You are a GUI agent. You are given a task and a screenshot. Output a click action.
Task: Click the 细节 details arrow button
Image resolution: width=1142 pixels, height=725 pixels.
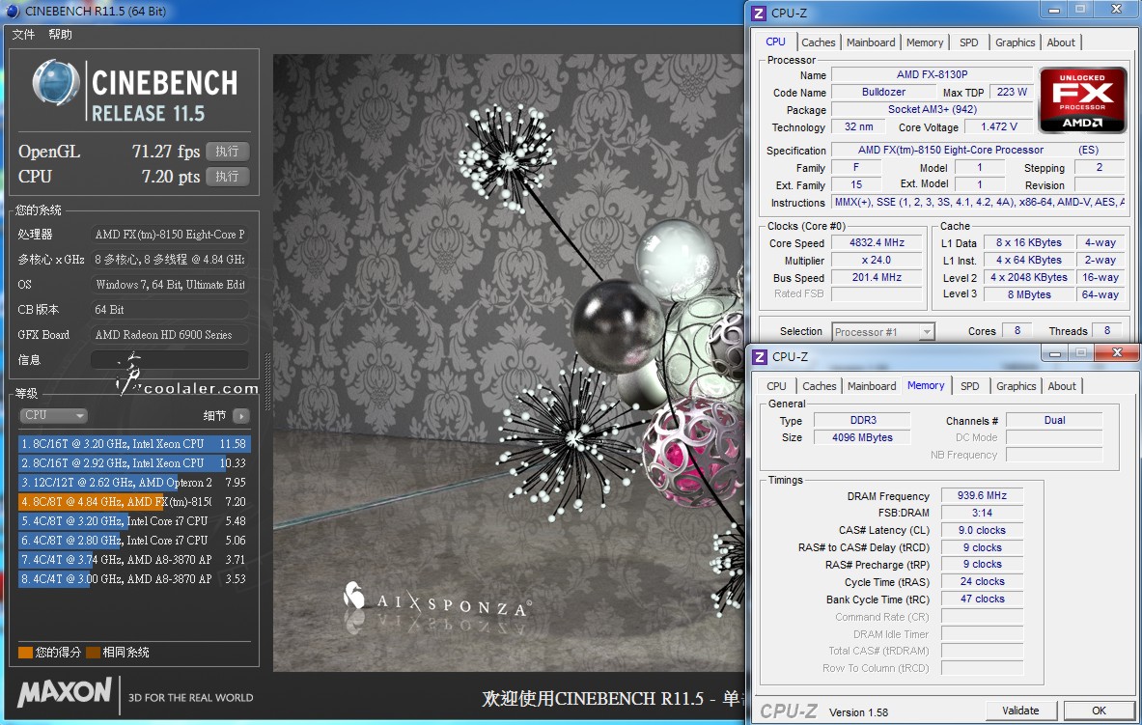pyautogui.click(x=241, y=415)
